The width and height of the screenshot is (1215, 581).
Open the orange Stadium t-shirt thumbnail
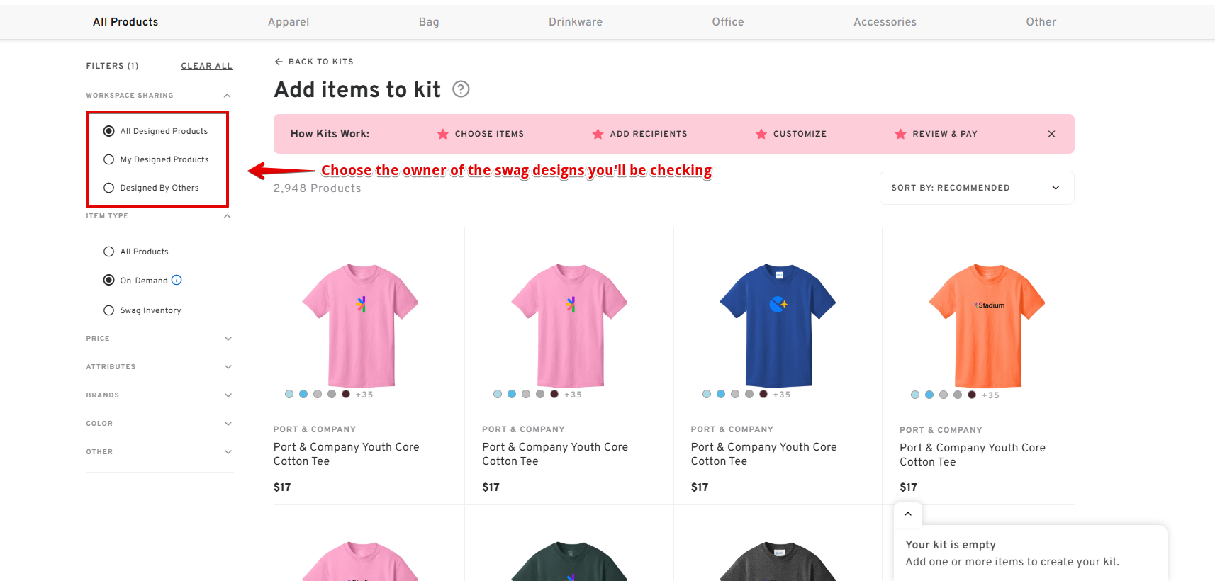click(987, 326)
